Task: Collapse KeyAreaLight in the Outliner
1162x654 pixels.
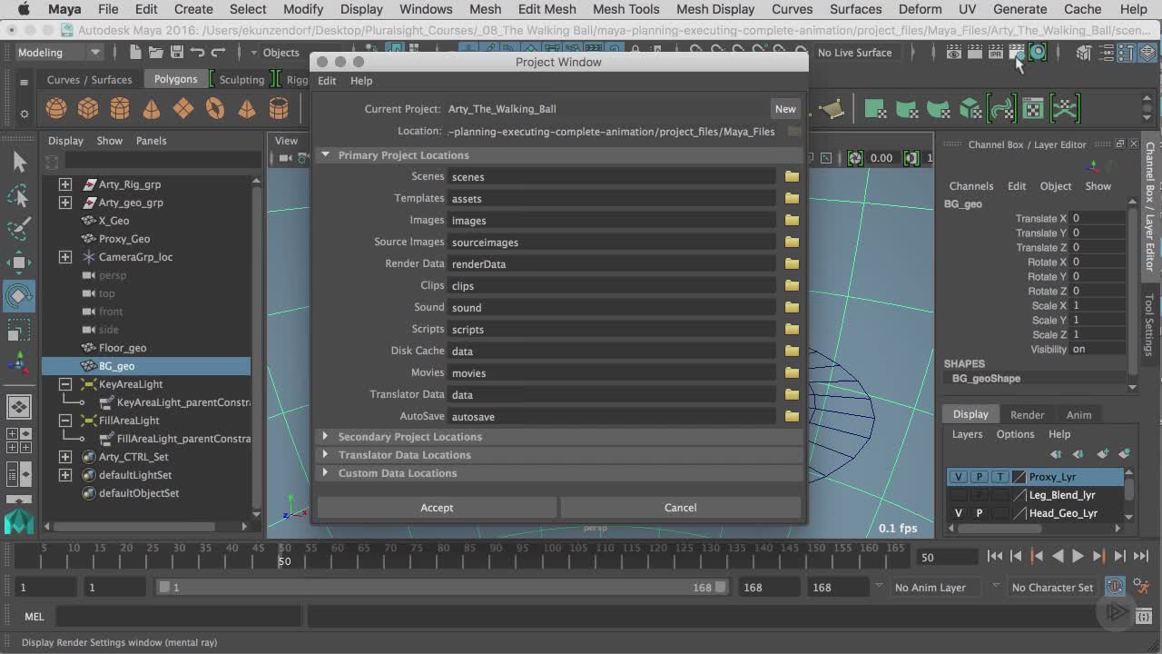Action: (x=65, y=384)
